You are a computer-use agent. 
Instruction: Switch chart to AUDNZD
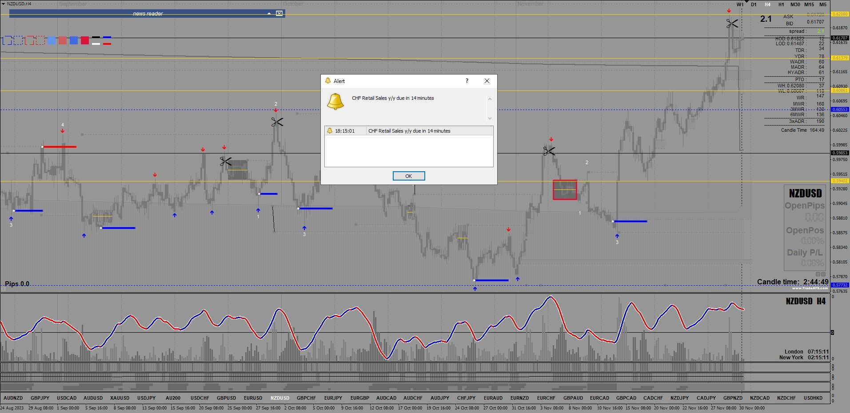pyautogui.click(x=13, y=398)
